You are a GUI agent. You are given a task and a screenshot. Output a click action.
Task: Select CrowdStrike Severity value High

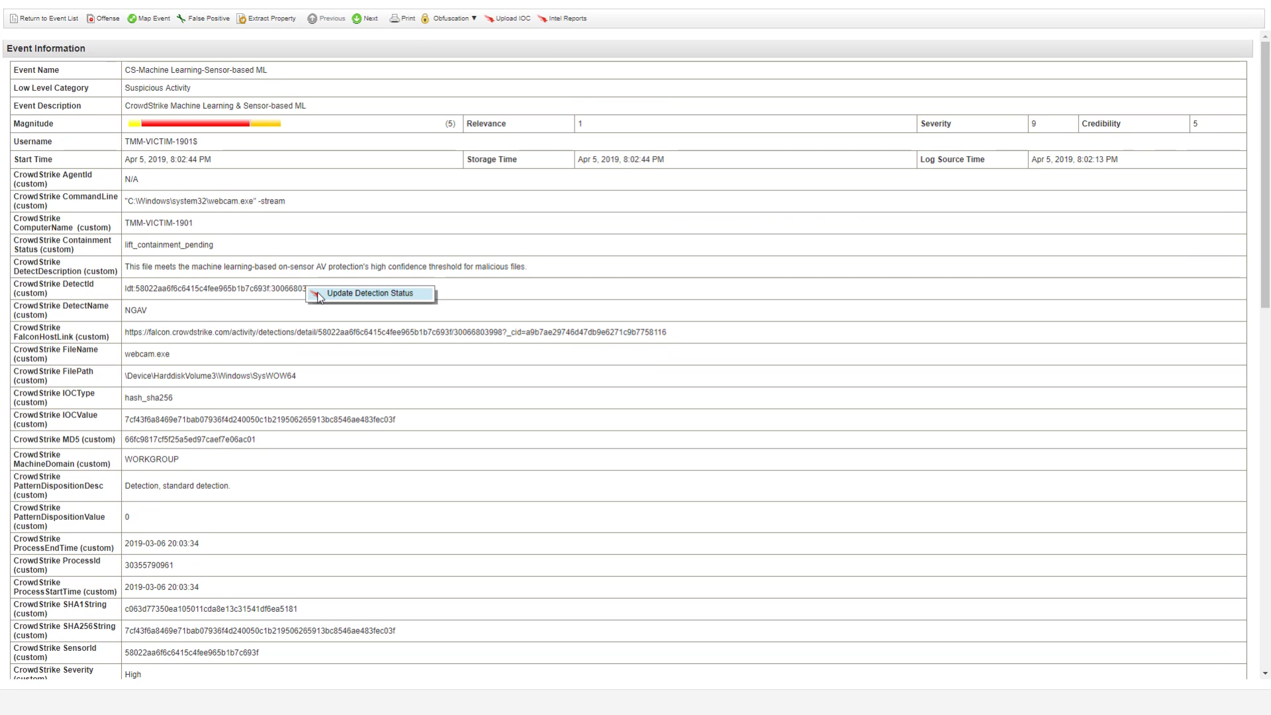click(133, 675)
